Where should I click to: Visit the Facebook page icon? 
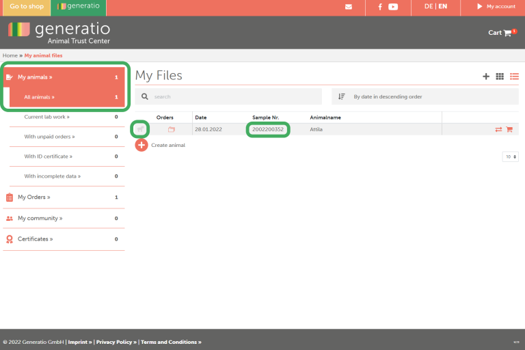click(x=380, y=7)
